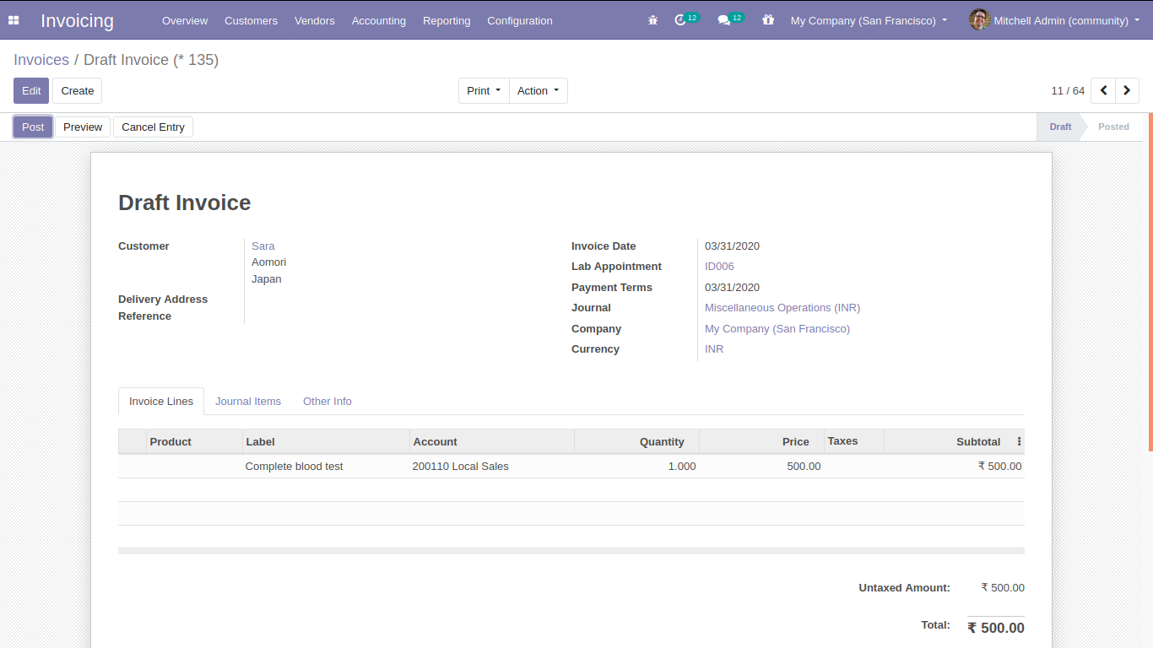Click the gift icon in navbar
The height and width of the screenshot is (648, 1153).
click(767, 20)
